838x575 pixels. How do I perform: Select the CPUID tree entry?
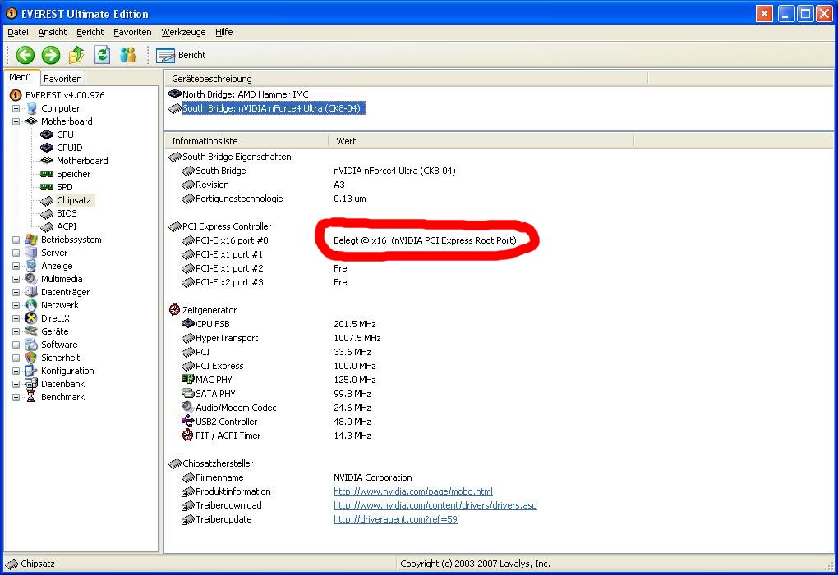pyautogui.click(x=70, y=148)
